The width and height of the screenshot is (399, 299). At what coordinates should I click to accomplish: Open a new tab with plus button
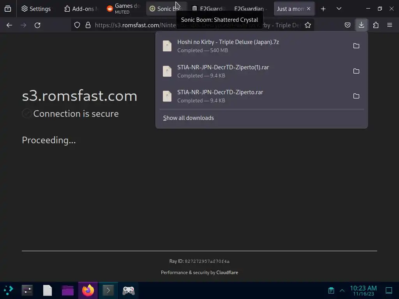[x=323, y=9]
